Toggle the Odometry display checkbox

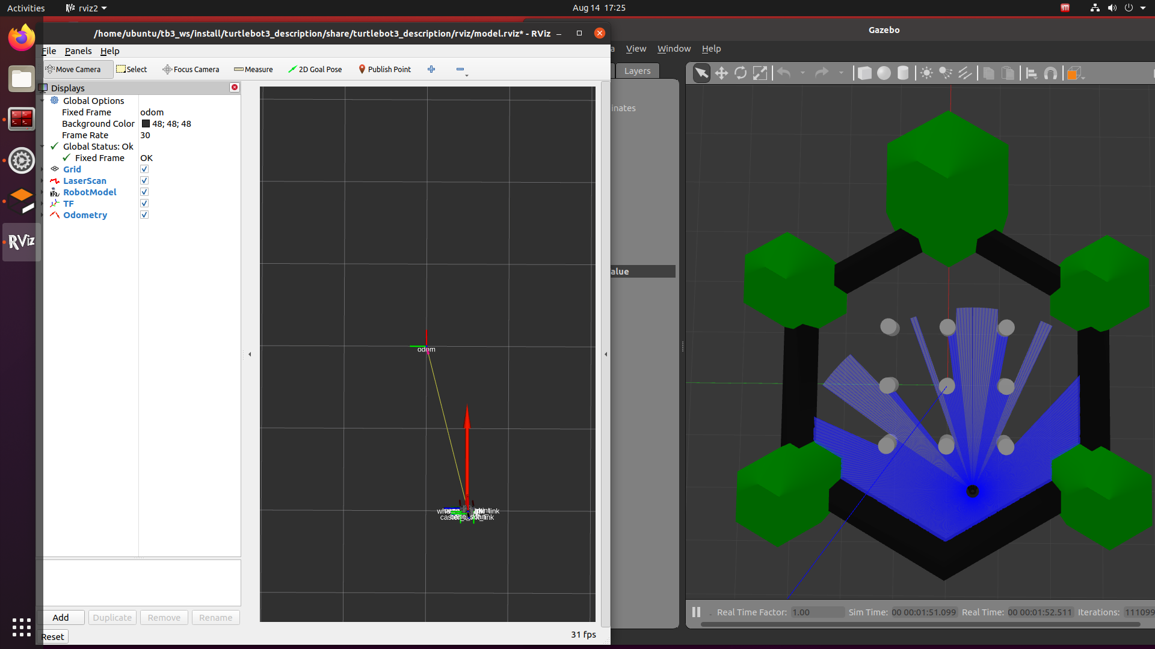pos(144,215)
